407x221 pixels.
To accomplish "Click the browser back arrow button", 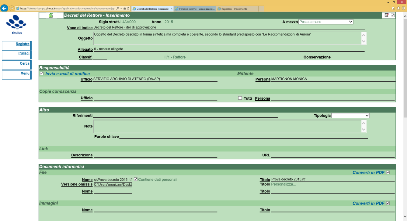I will [x=4, y=8].
